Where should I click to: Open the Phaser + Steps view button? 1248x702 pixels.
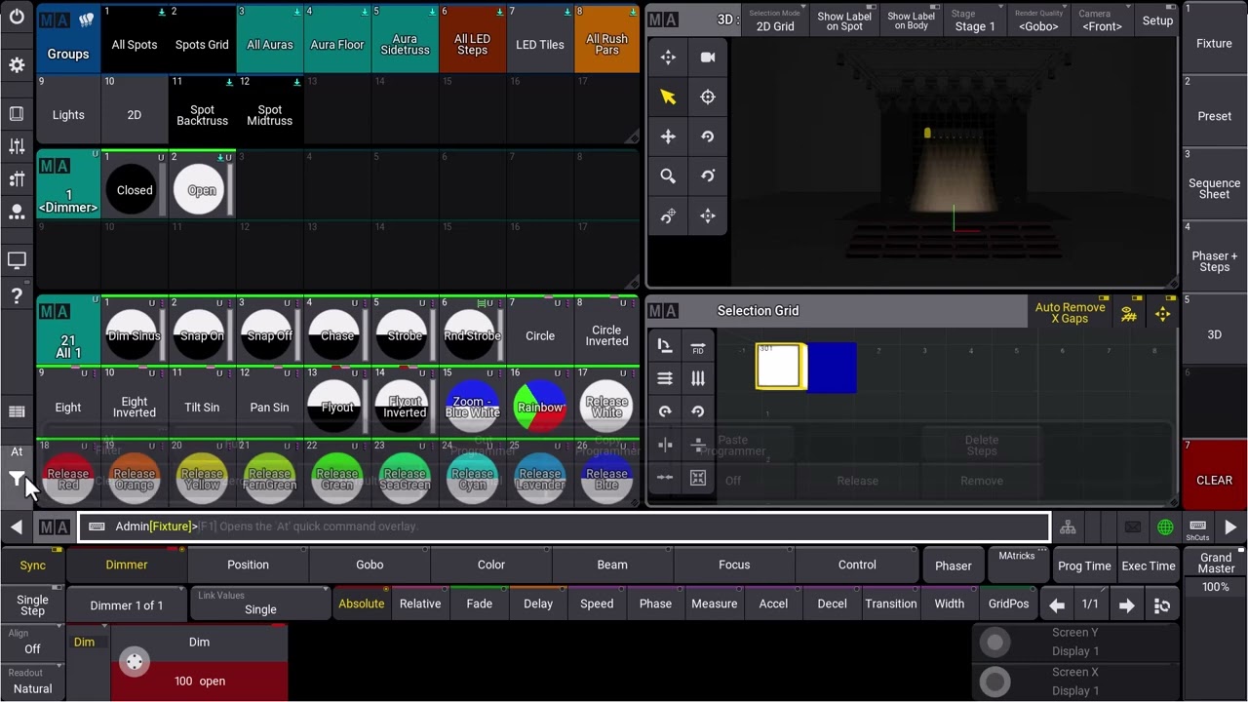(x=1214, y=255)
